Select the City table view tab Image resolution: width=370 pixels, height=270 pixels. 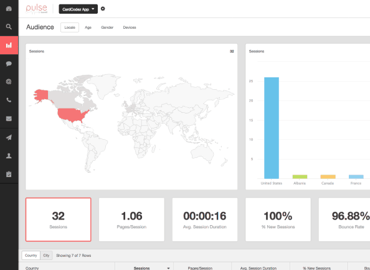point(46,256)
